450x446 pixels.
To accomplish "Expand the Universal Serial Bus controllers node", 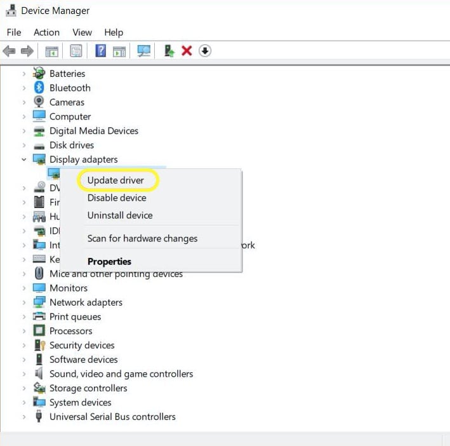I will [x=24, y=417].
